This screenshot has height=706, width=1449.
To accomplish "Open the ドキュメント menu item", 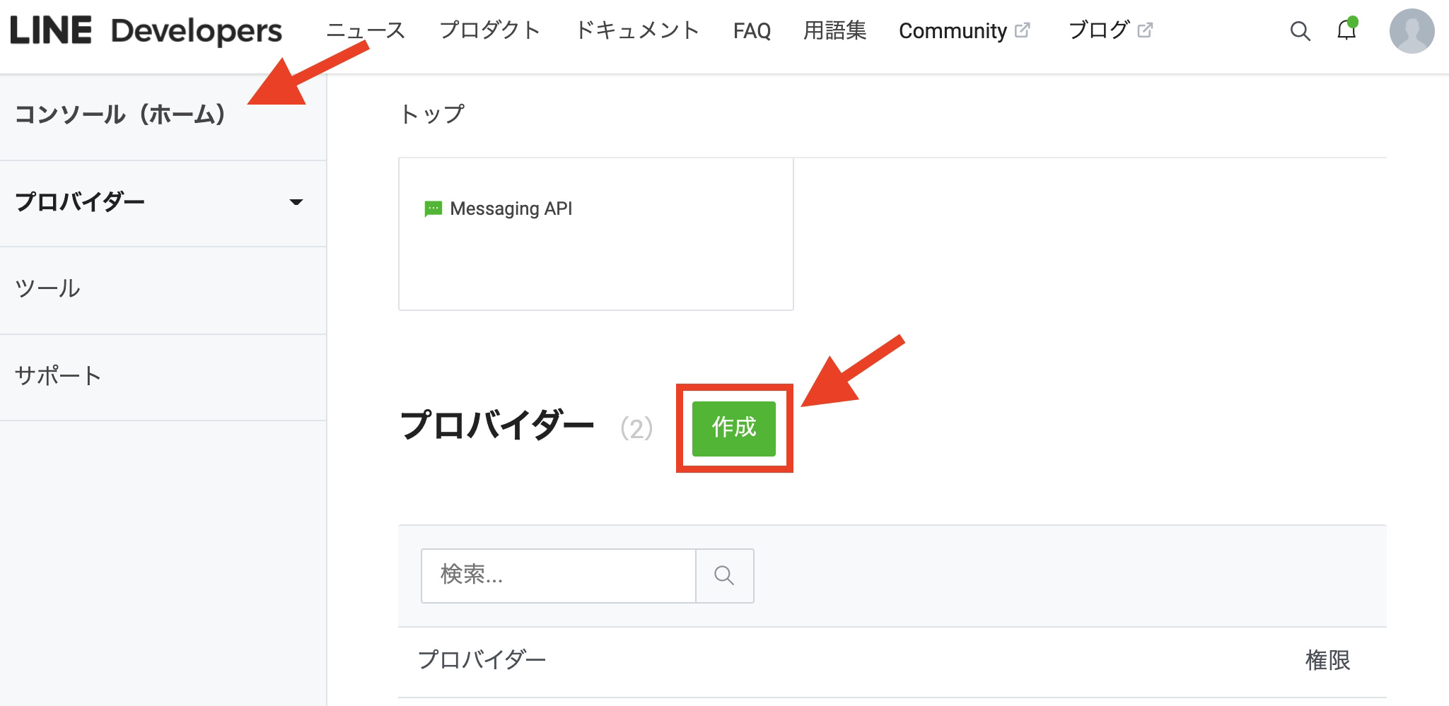I will (637, 30).
